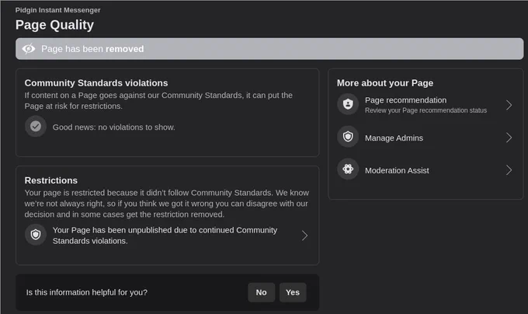Answer No to helpful information question
The image size is (528, 314).
tap(262, 292)
